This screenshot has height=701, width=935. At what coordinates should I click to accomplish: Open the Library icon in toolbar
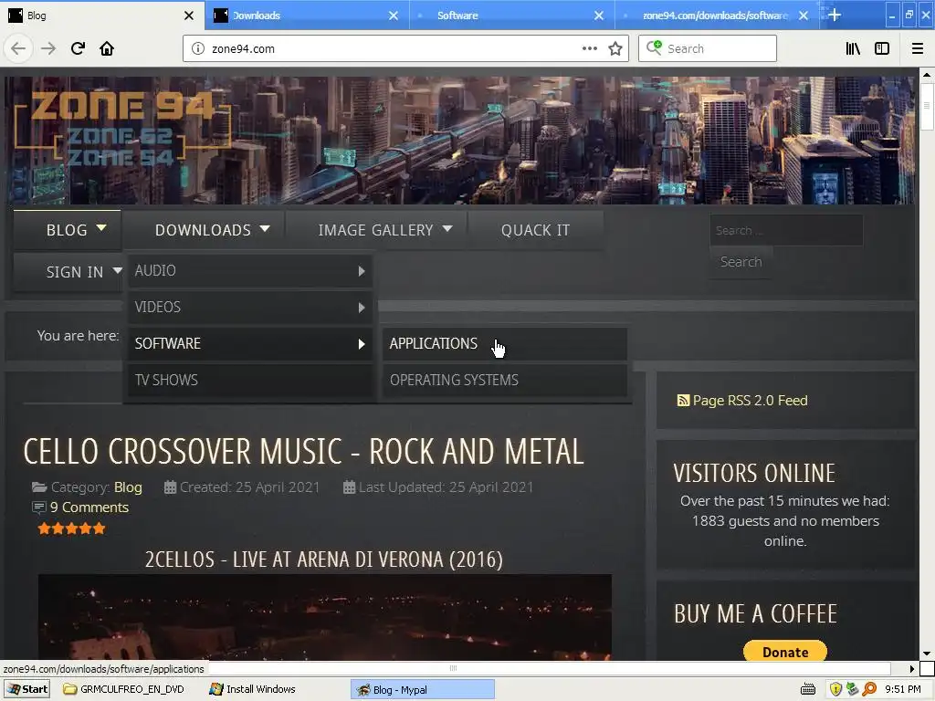(x=853, y=49)
